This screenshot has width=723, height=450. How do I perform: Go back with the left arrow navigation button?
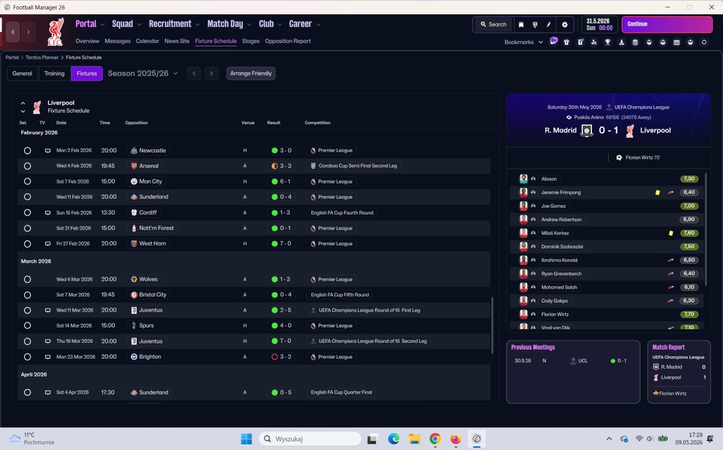click(x=13, y=32)
